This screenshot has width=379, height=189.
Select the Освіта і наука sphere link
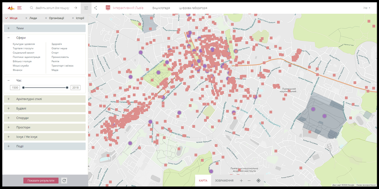59,49
